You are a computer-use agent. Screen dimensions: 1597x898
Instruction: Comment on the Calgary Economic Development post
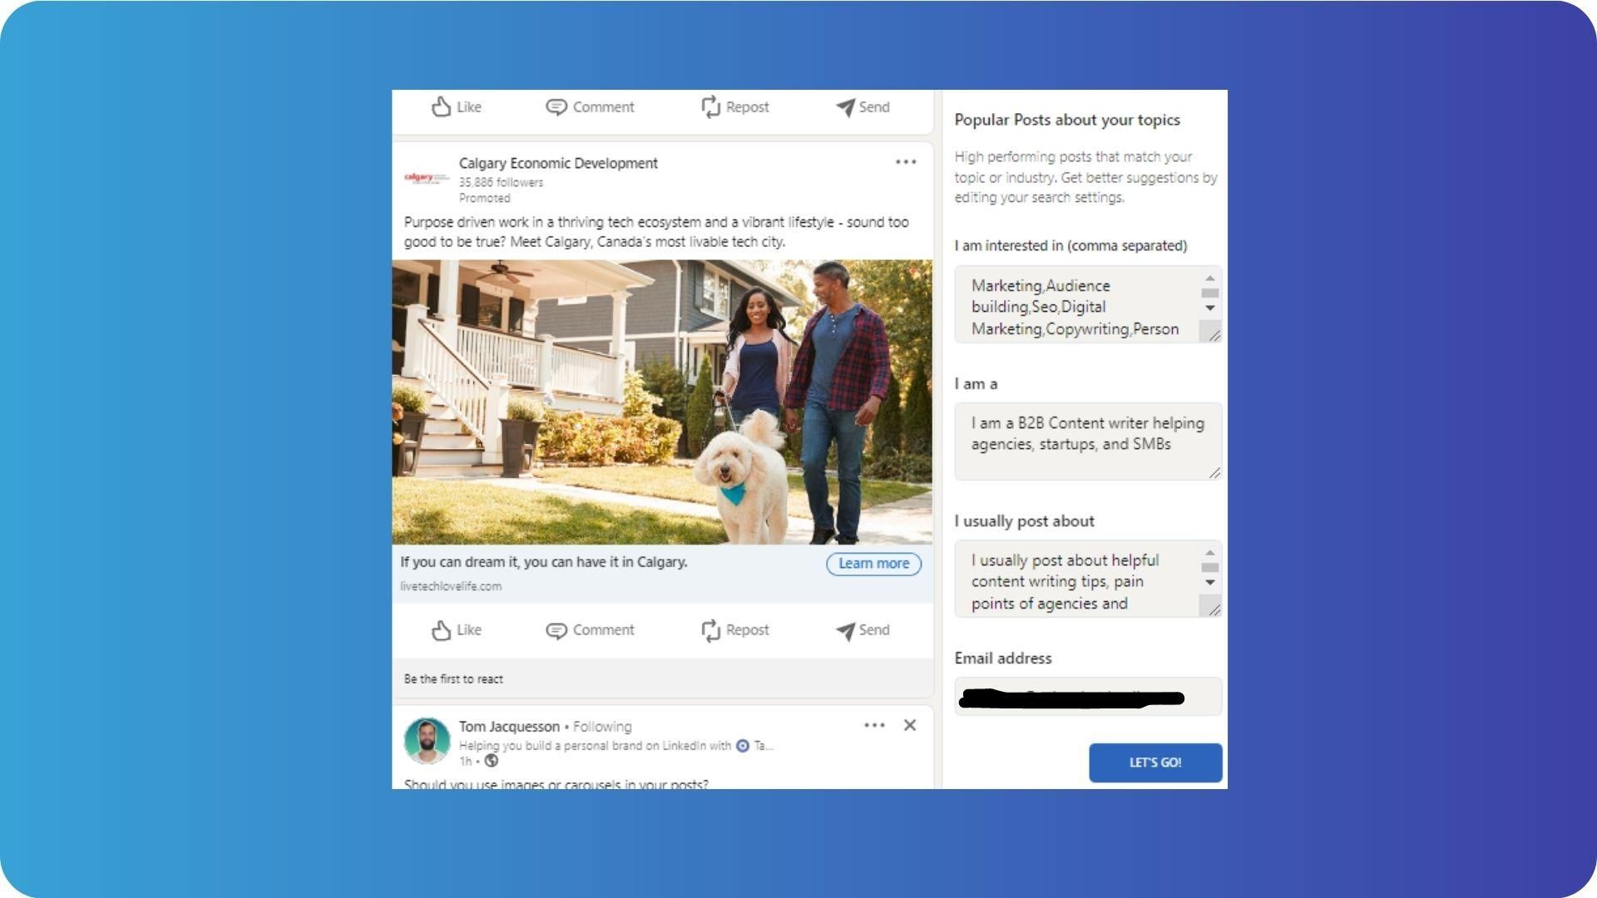590,630
